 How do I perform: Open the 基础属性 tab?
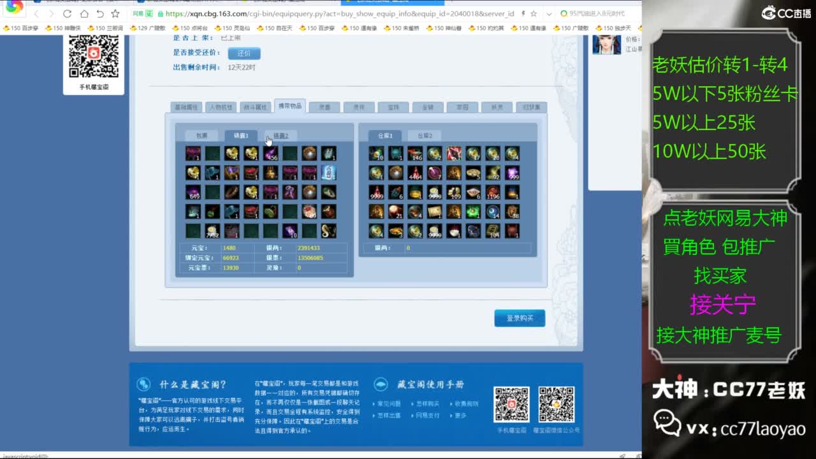187,108
